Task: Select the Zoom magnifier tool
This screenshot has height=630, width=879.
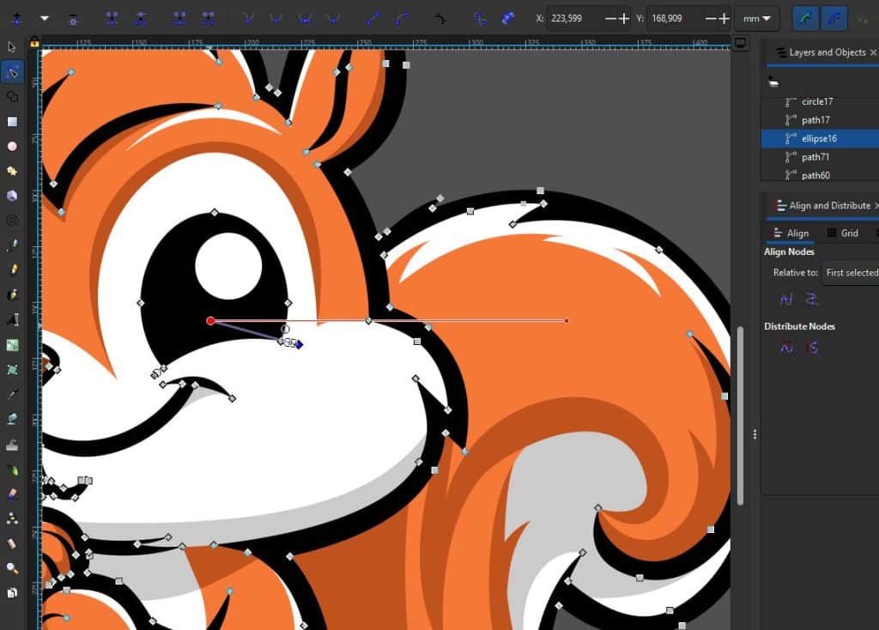Action: (12, 568)
